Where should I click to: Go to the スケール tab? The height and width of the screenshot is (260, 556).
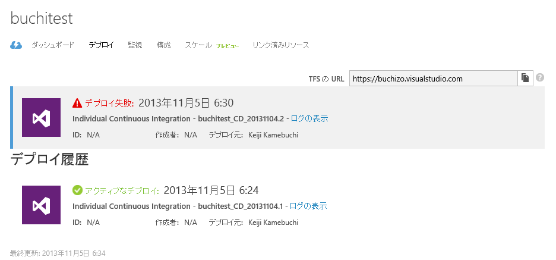click(198, 45)
